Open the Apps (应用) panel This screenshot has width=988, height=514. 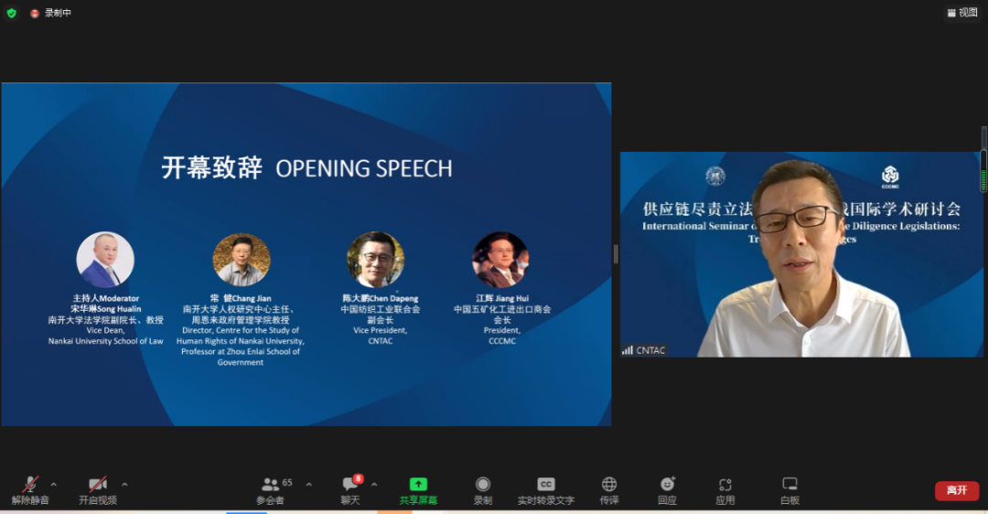point(725,485)
